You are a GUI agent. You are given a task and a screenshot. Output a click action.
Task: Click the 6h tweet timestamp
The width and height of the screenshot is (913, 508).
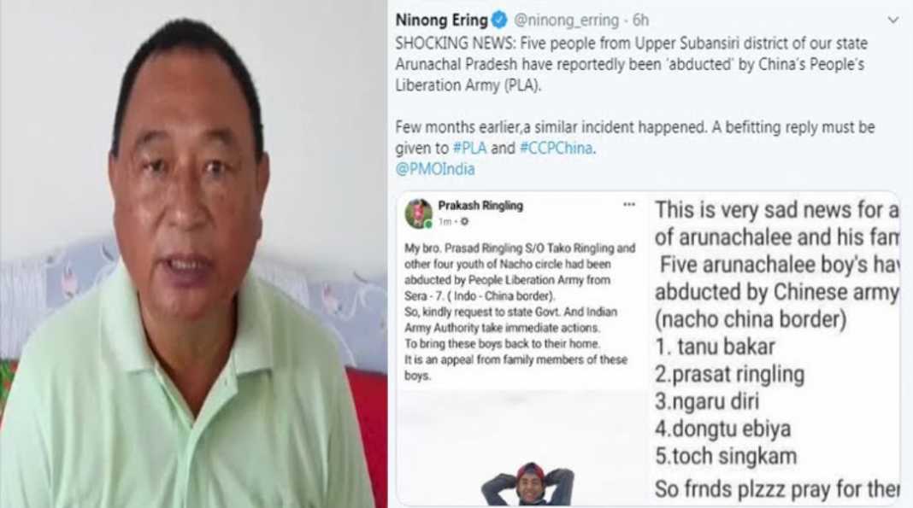pyautogui.click(x=640, y=20)
